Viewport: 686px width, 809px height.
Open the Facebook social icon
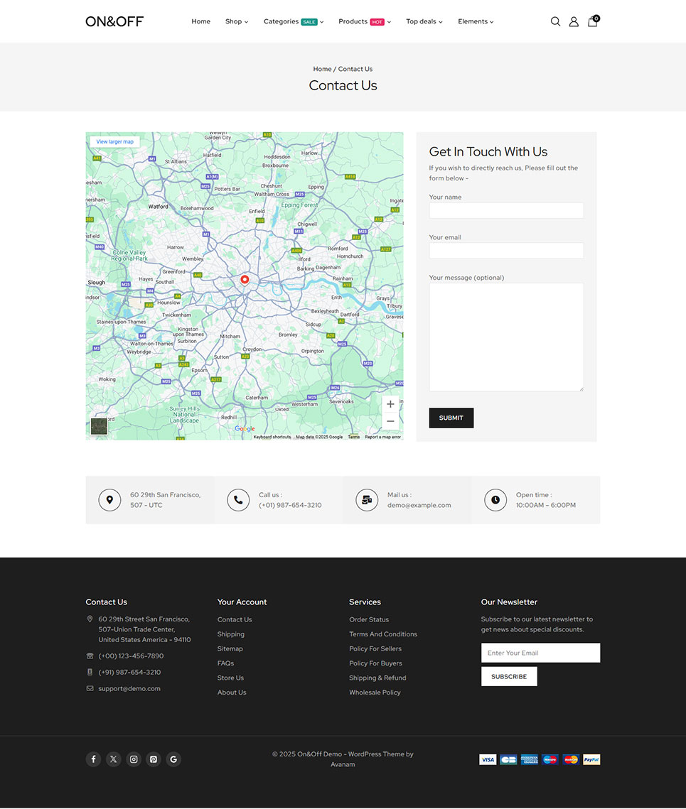pyautogui.click(x=94, y=759)
